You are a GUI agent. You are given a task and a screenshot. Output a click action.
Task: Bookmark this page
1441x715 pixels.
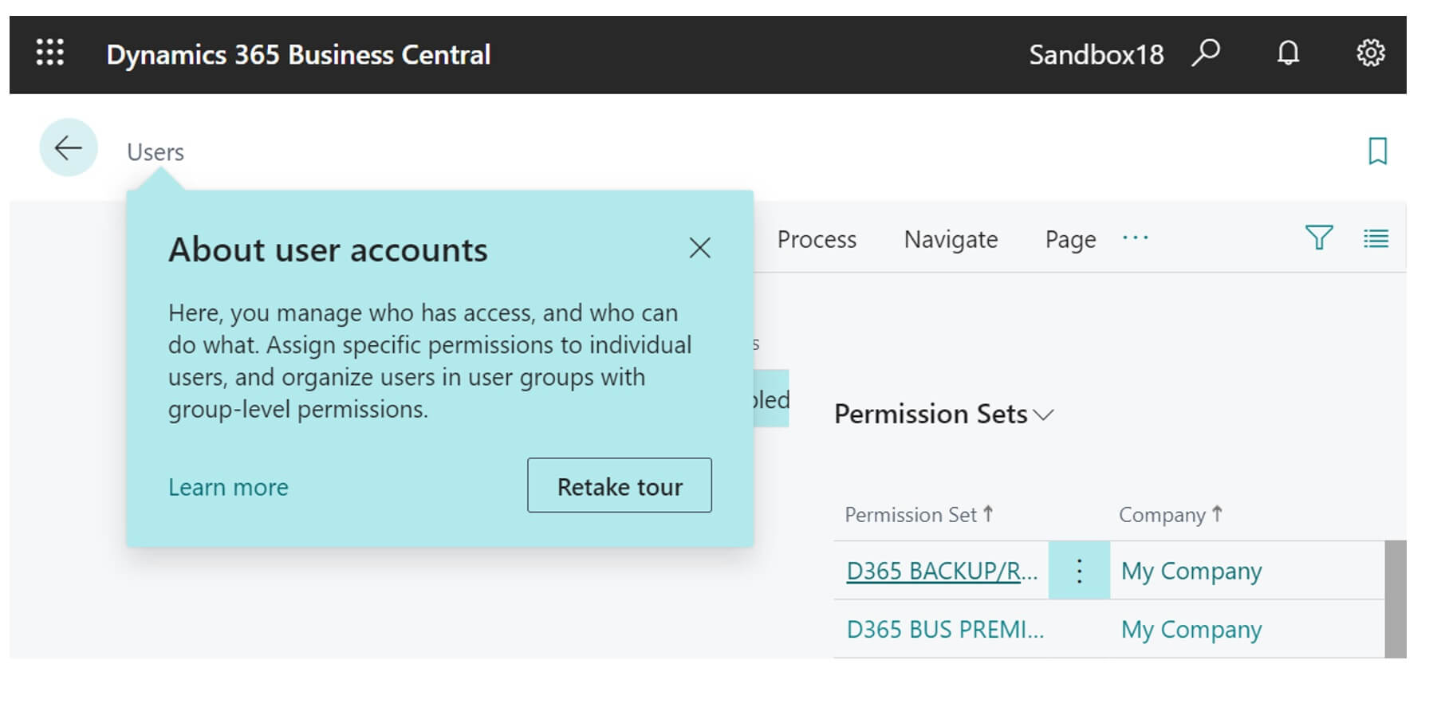pyautogui.click(x=1377, y=151)
